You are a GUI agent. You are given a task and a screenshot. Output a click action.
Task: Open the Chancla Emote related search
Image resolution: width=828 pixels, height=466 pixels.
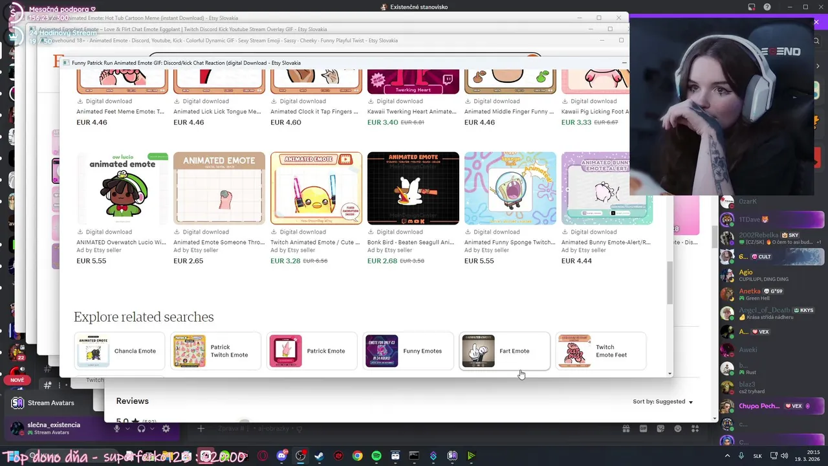(x=120, y=351)
